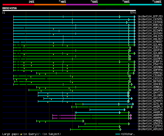Click the UniRef100_Q94EI1 label

click(x=150, y=56)
